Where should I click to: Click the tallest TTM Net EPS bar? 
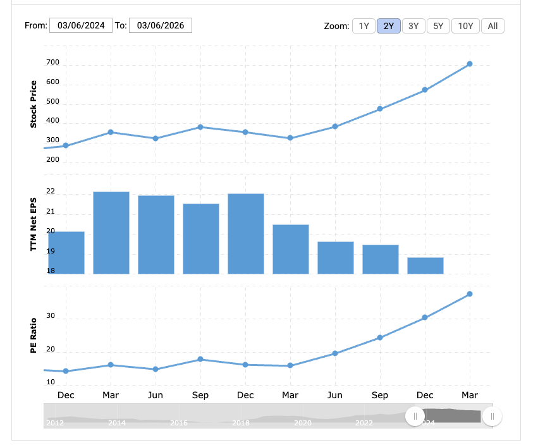pyautogui.click(x=111, y=232)
